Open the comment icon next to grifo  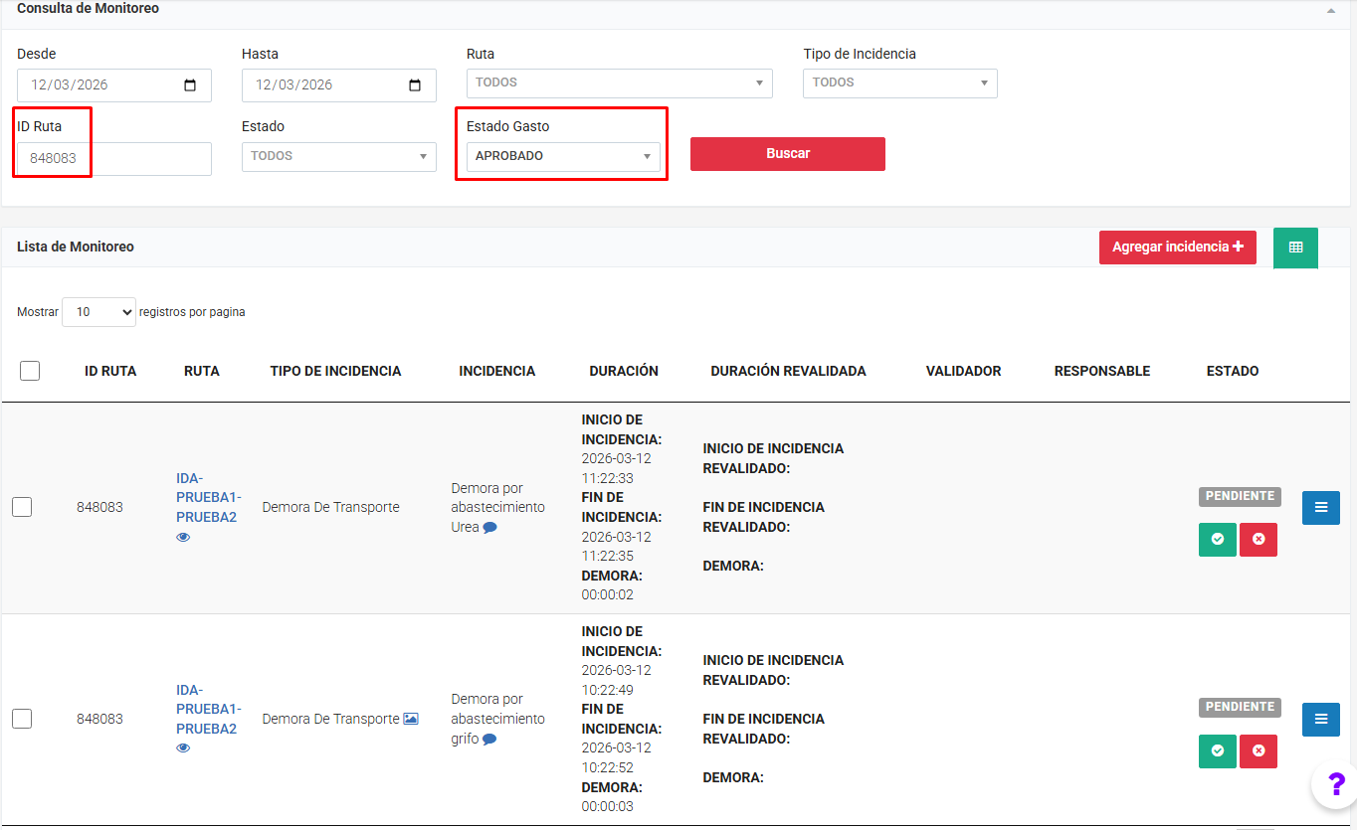(x=489, y=740)
